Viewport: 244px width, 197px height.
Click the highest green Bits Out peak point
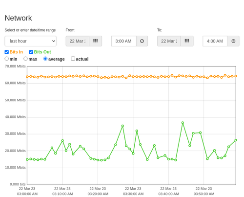183,123
